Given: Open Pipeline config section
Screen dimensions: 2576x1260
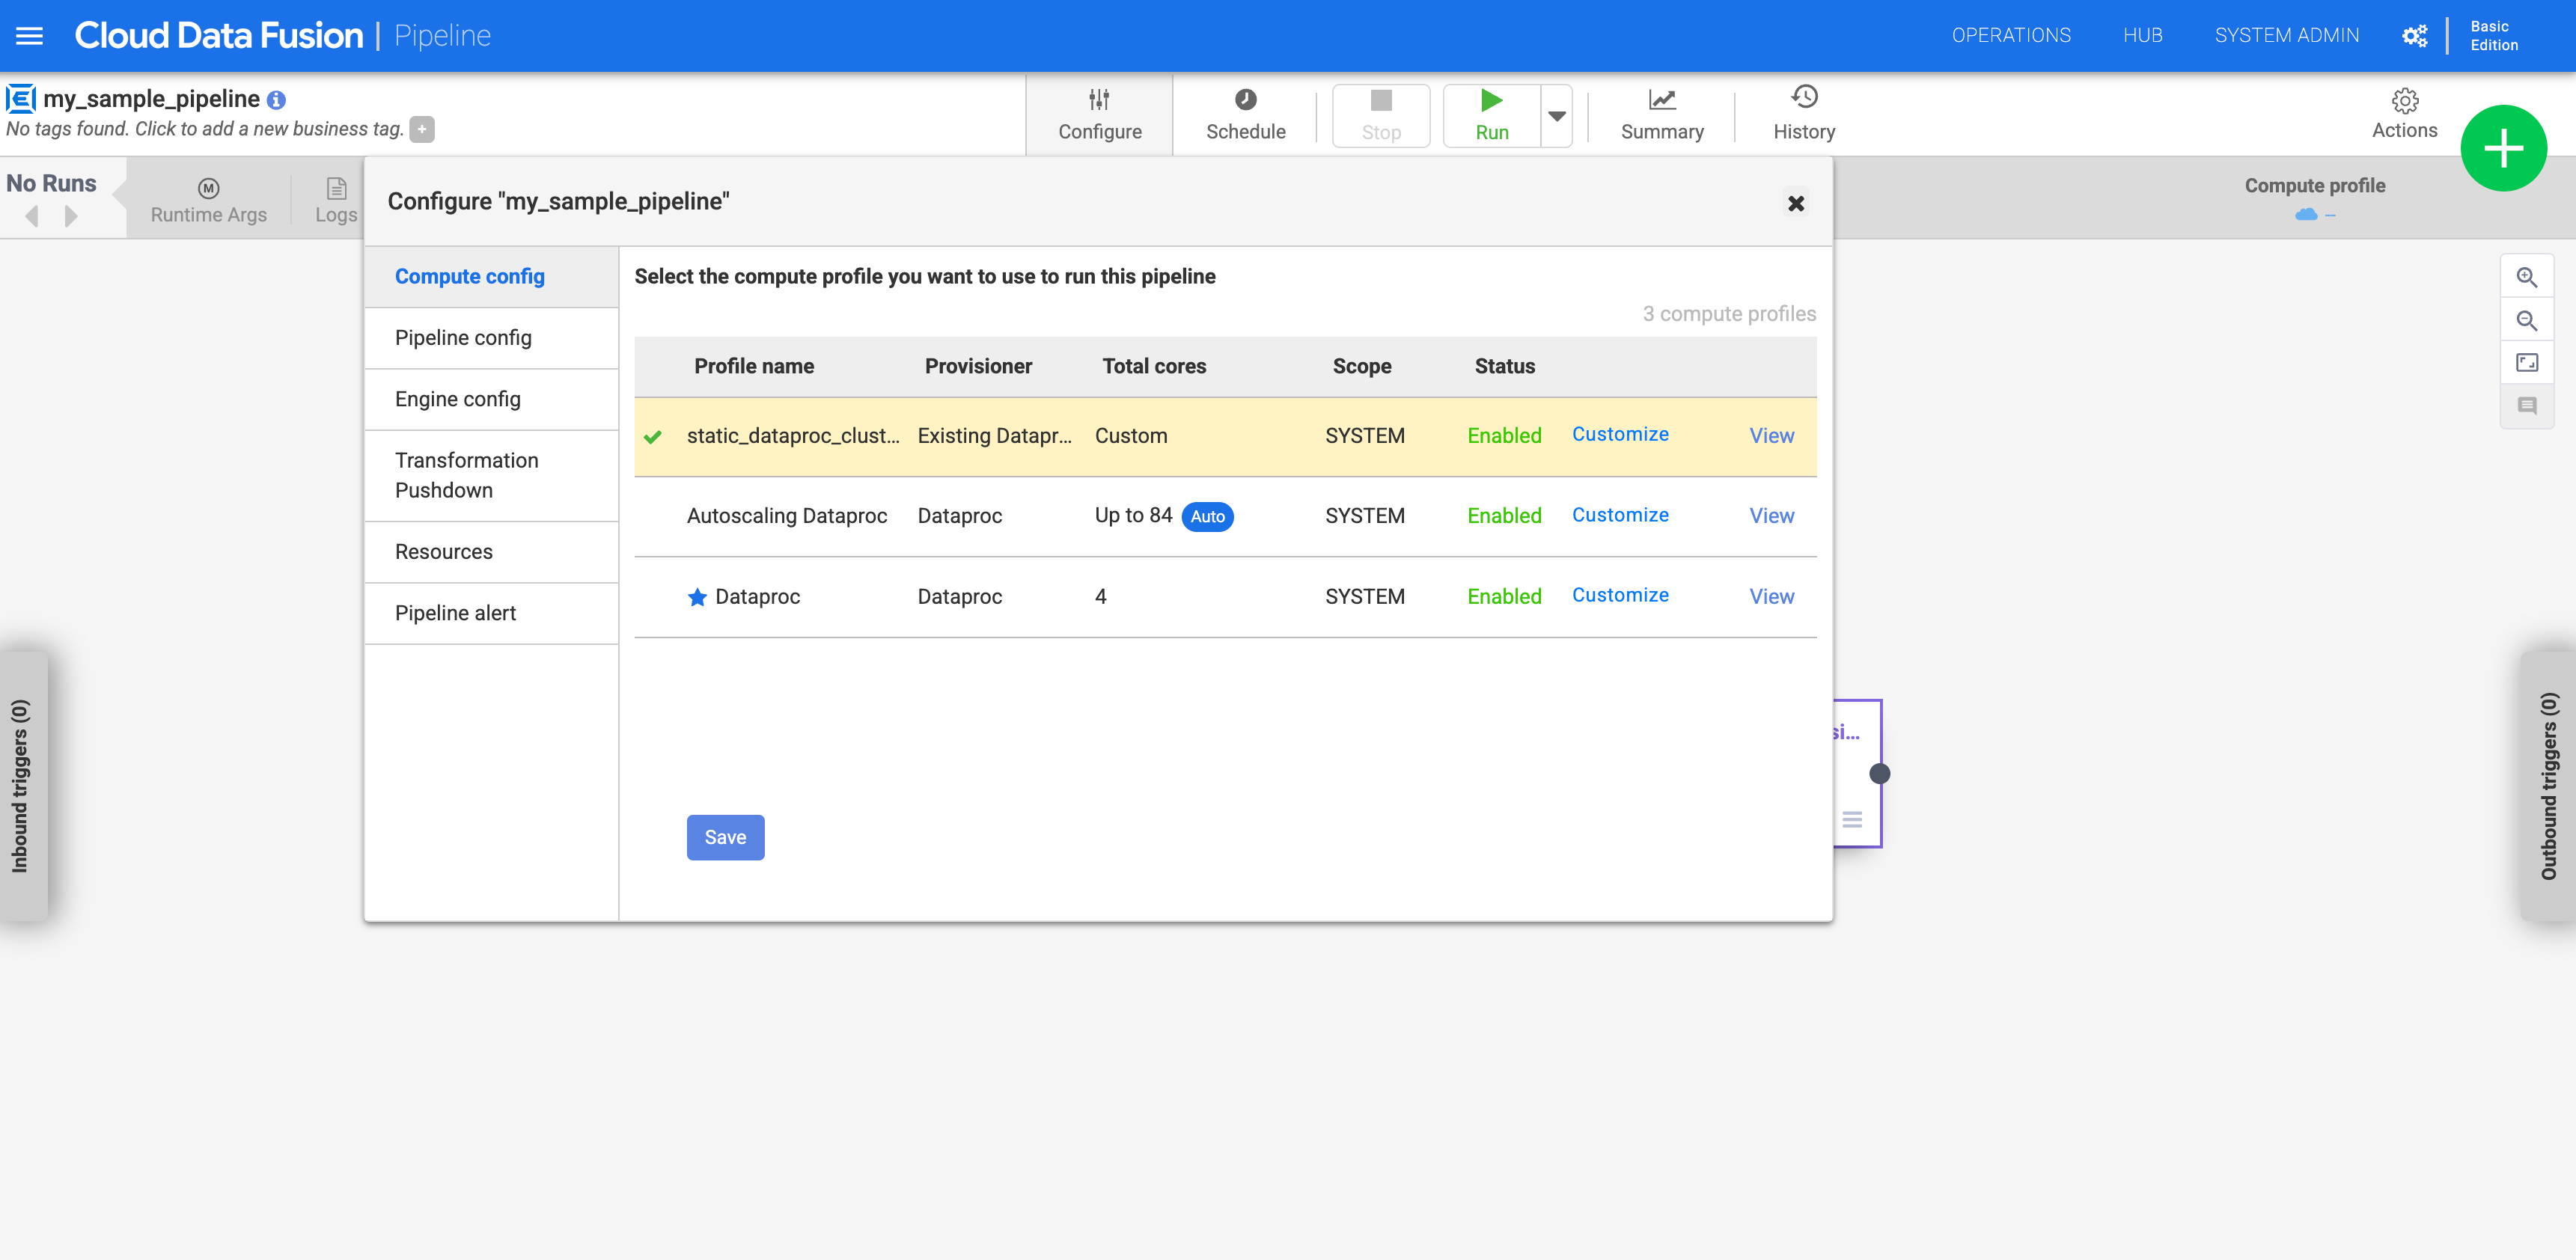Looking at the screenshot, I should point(463,337).
